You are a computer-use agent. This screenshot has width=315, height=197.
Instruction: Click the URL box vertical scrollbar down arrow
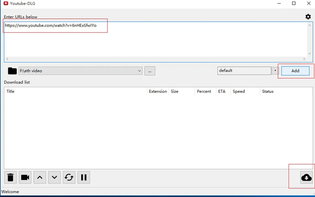click(x=309, y=54)
